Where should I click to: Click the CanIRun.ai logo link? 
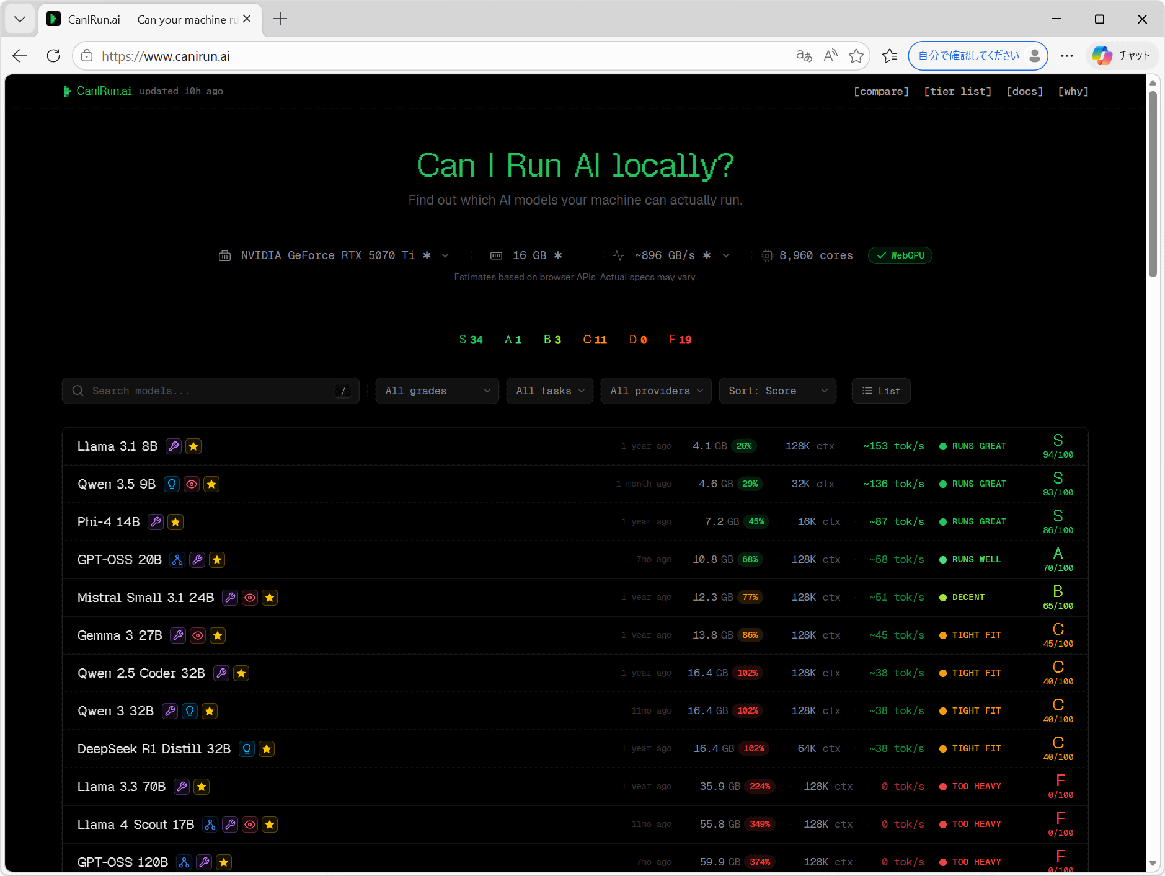click(x=98, y=91)
